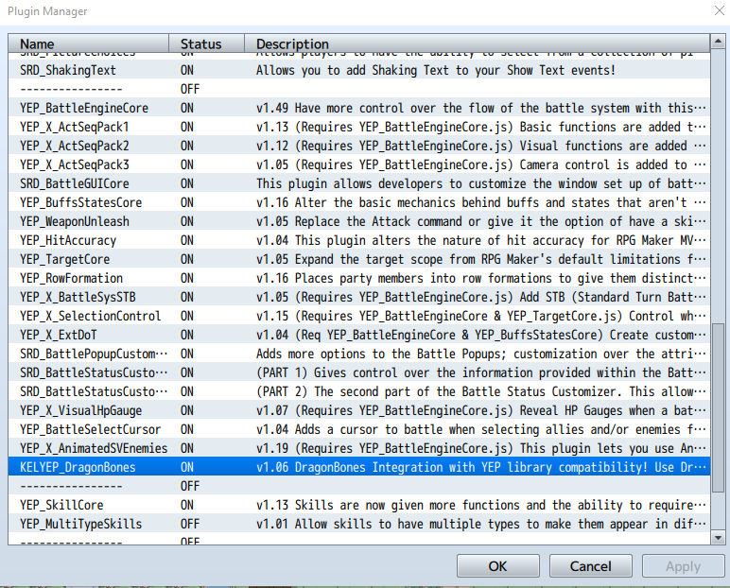Select the YEP_SkillCore plugin
730x588 pixels.
359,505
